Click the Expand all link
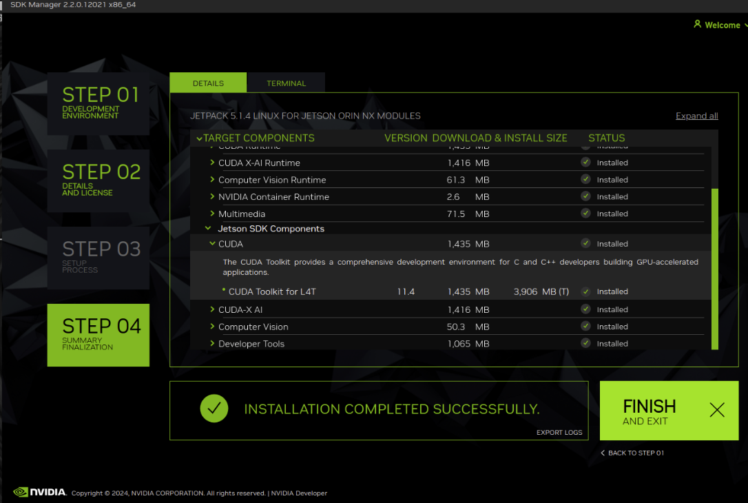The height and width of the screenshot is (503, 748). point(696,116)
